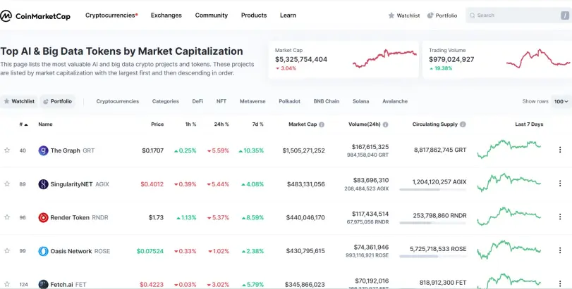Screen dimensions: 572x289
Task: Toggle watchlist star for Oasis Network
Action: (7, 251)
